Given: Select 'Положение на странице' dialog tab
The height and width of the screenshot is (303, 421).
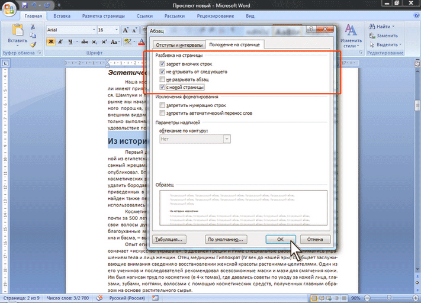Looking at the screenshot, I should point(234,44).
